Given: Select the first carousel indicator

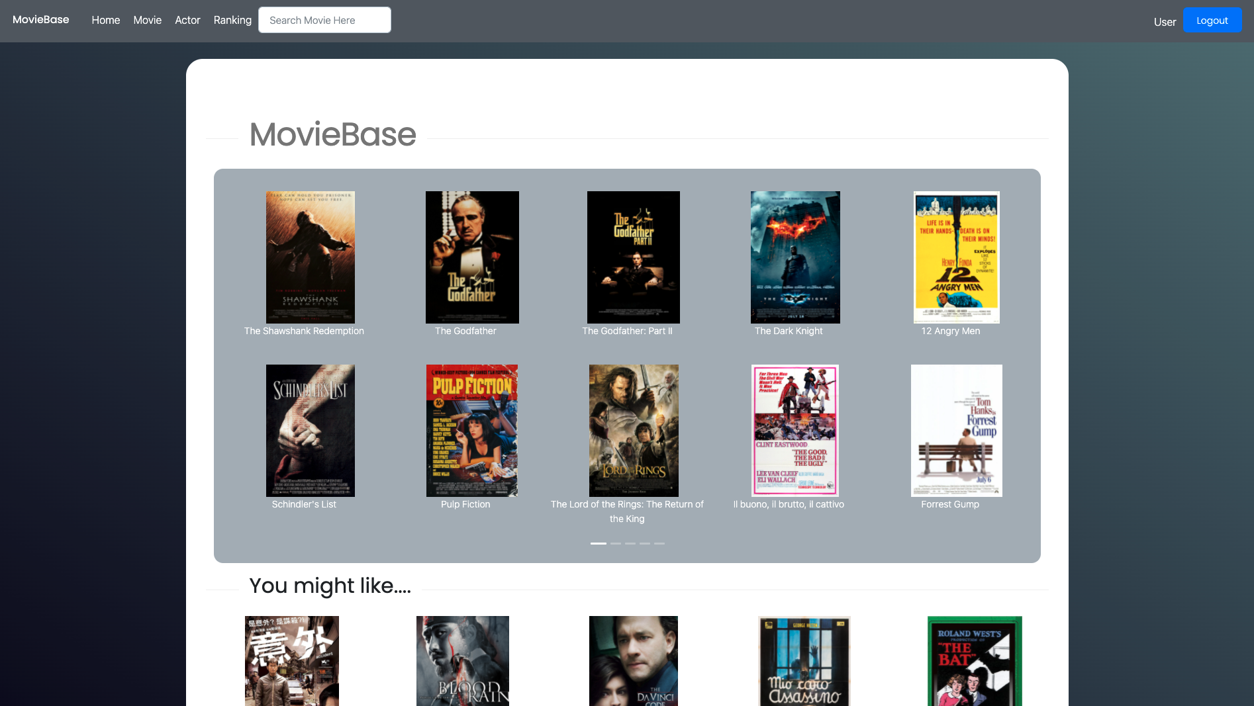Looking at the screenshot, I should coord(599,543).
